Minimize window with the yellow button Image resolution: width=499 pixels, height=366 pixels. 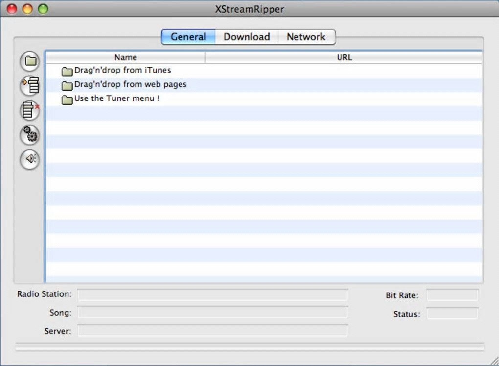click(27, 9)
